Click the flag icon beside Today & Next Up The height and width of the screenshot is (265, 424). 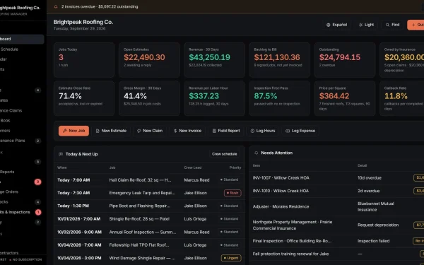click(61, 154)
